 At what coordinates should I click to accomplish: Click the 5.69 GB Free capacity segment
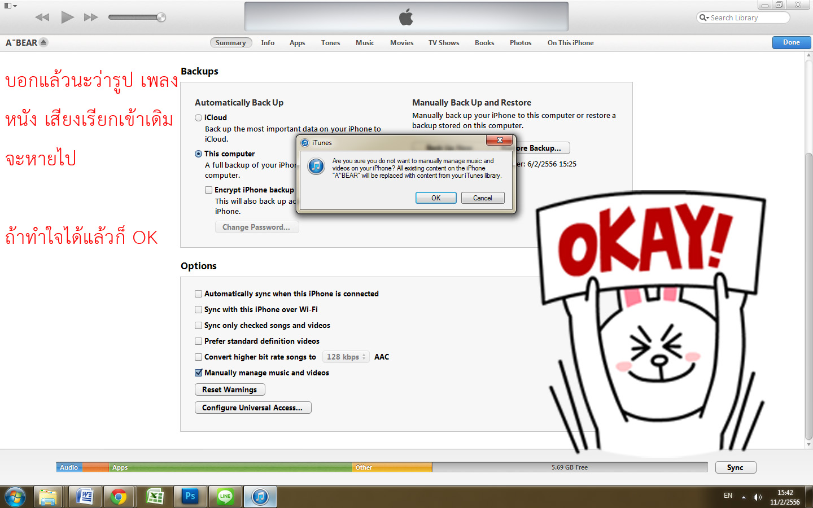[x=570, y=467]
